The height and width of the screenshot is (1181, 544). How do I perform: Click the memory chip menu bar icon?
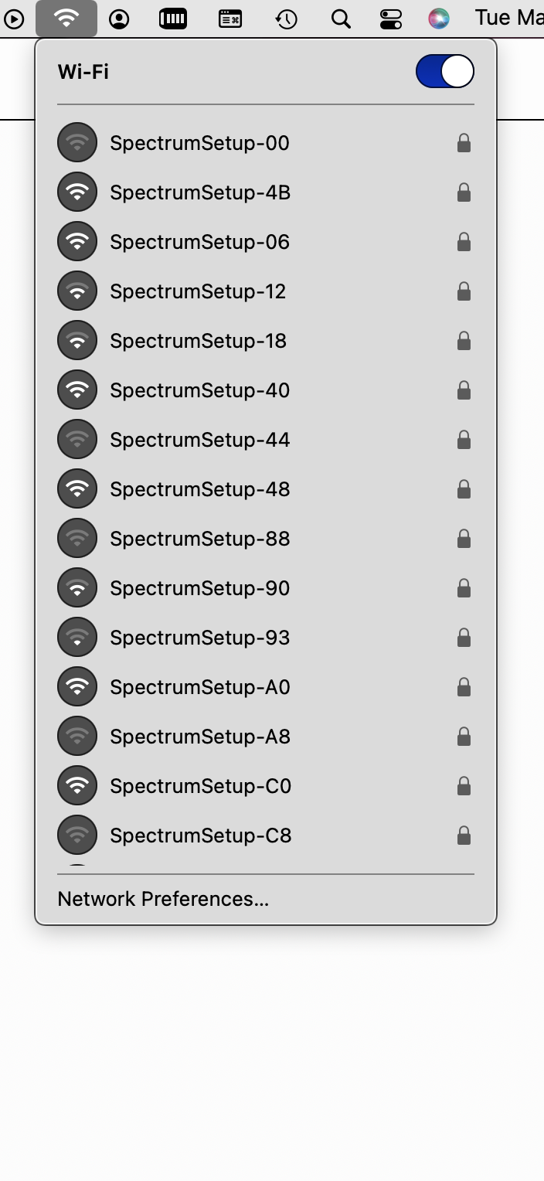pyautogui.click(x=173, y=19)
